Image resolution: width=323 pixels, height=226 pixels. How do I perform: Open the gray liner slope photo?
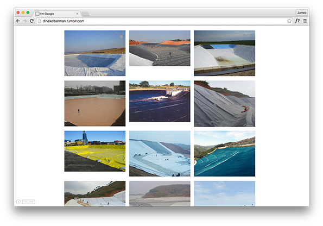click(x=225, y=104)
